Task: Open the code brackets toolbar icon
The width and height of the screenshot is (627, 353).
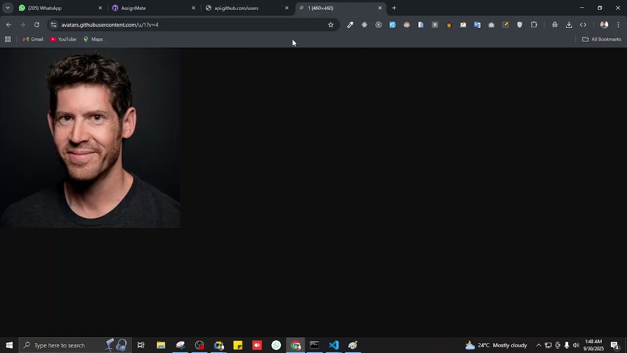Action: pyautogui.click(x=583, y=25)
